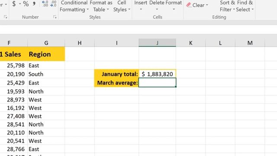
Task: Increase decimal places
Action: [x=45, y=4]
